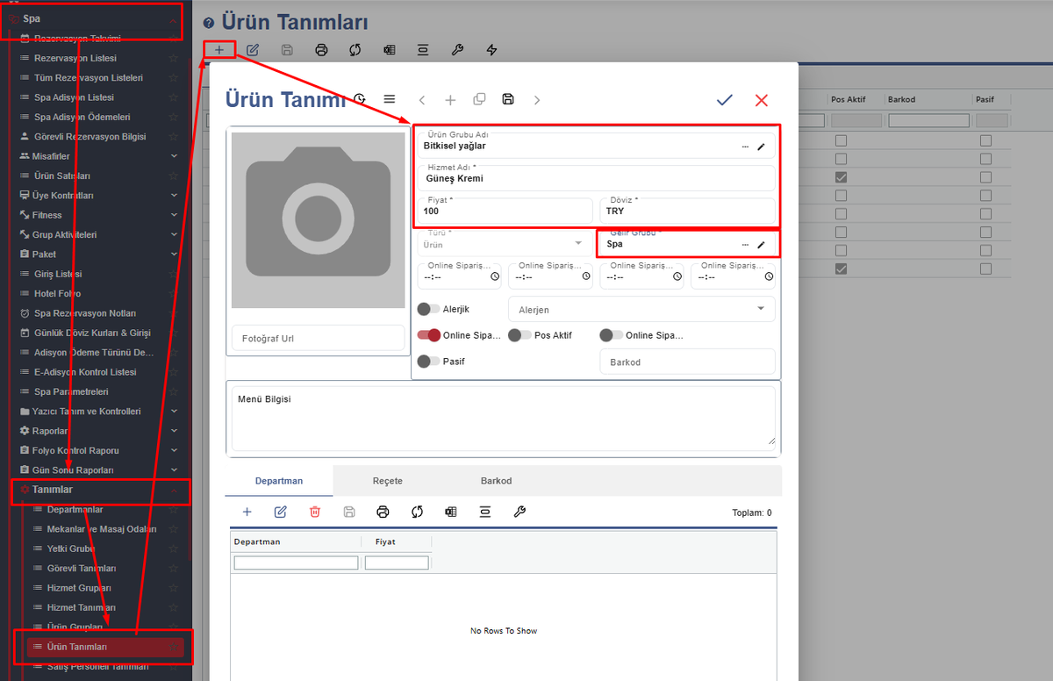Click the save disk icon in dialog header

coord(508,99)
